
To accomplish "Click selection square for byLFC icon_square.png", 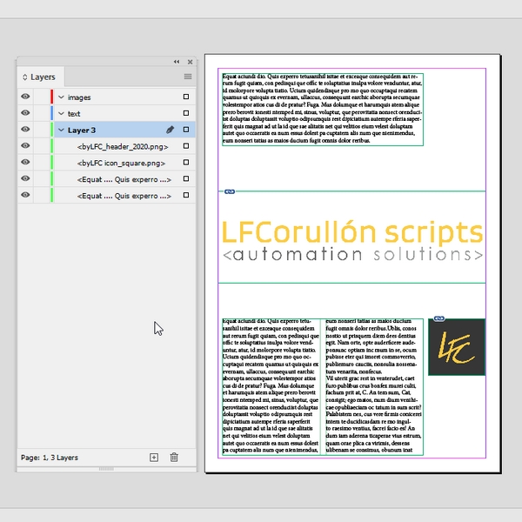I will [x=186, y=162].
